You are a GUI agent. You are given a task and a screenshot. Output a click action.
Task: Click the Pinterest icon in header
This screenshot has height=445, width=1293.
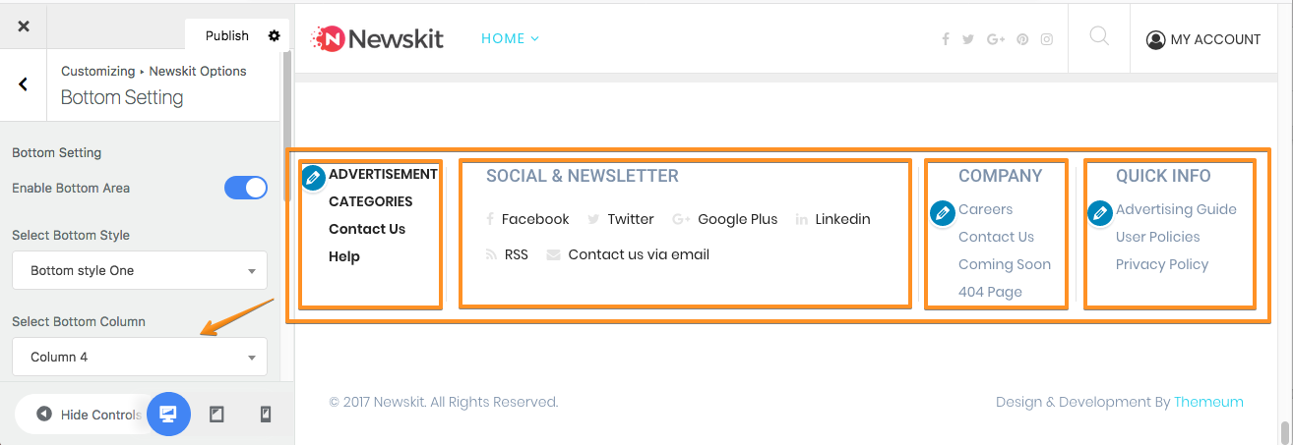pyautogui.click(x=1022, y=39)
